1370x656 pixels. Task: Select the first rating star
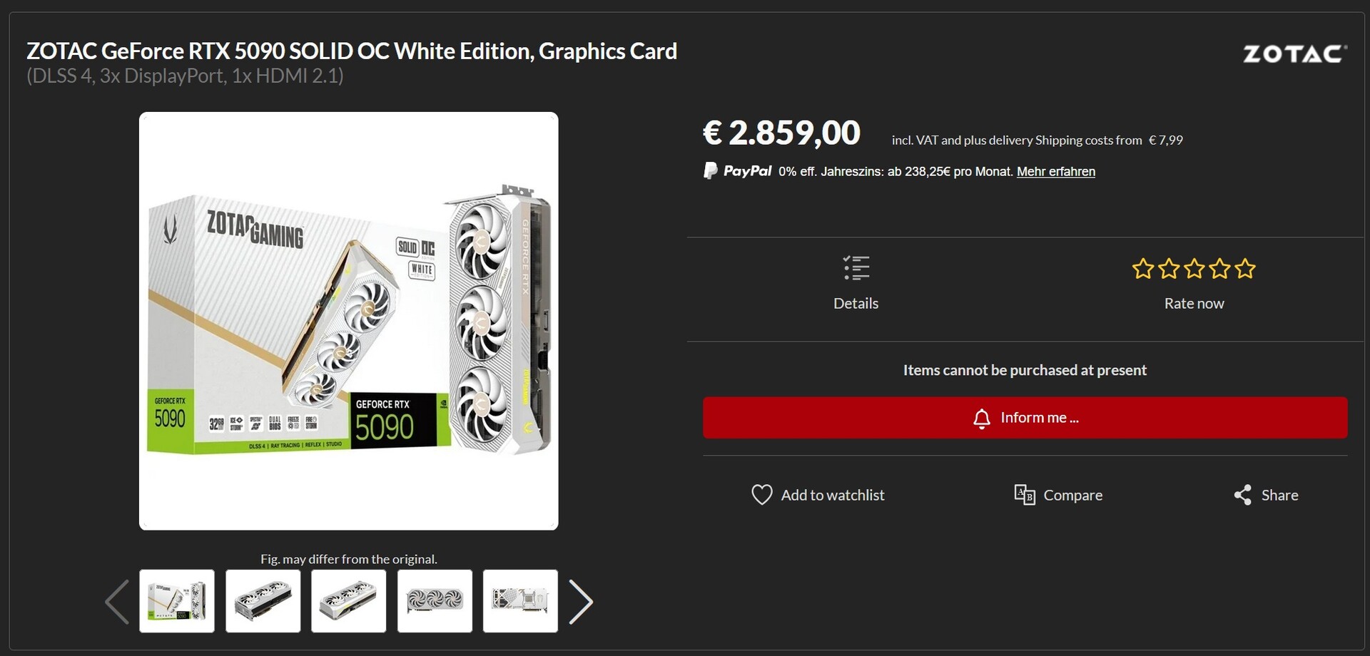(1143, 269)
